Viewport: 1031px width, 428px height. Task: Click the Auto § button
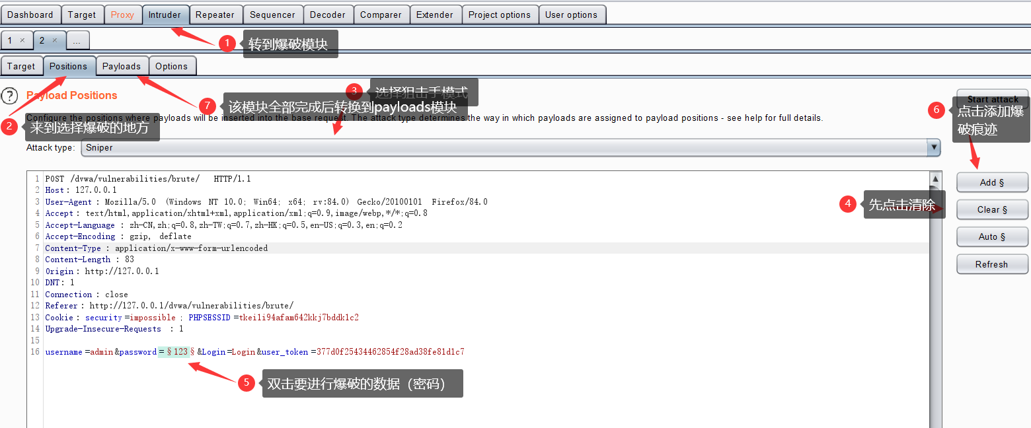[x=992, y=236]
